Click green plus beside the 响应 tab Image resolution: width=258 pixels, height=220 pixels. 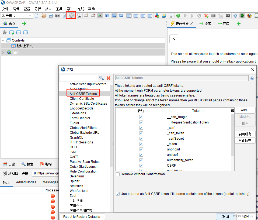pos(239,23)
